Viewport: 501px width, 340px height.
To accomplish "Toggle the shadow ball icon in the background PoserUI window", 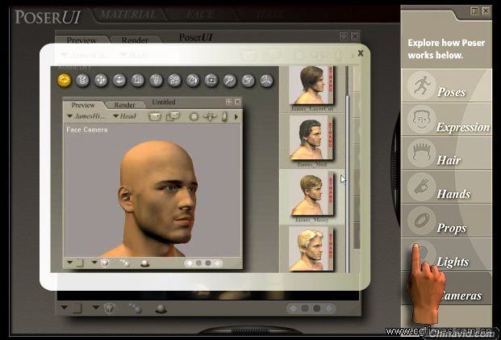I will tap(161, 309).
